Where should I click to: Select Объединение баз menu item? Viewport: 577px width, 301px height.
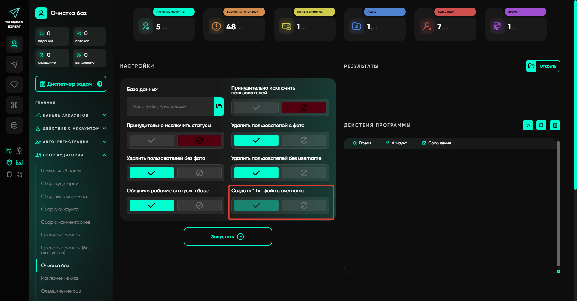(x=61, y=291)
